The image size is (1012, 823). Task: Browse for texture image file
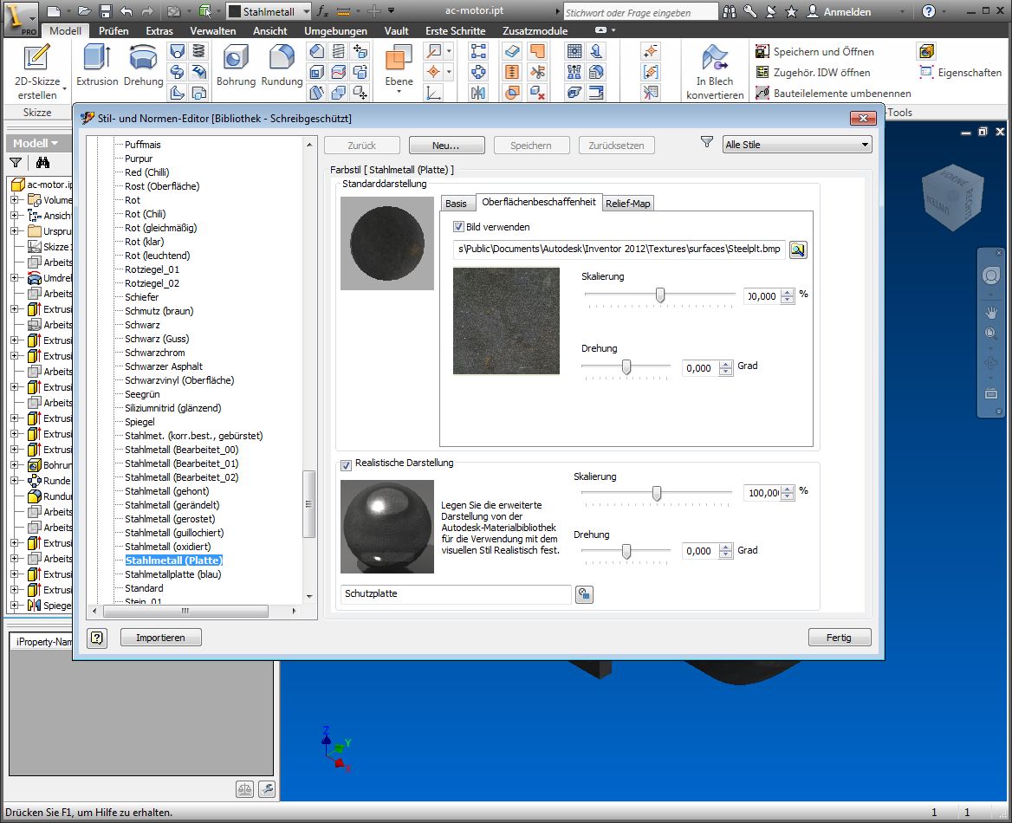(x=798, y=250)
